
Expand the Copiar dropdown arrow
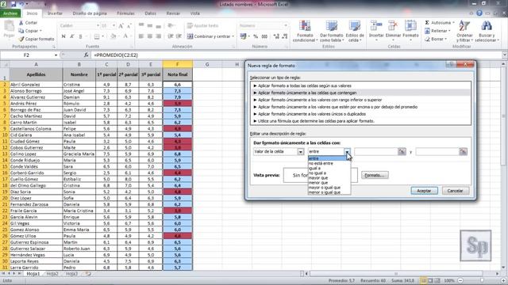click(x=40, y=31)
